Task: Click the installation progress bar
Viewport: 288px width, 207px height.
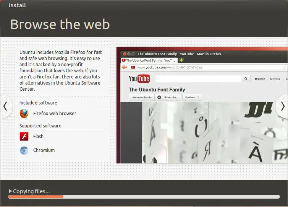Action: (144, 197)
